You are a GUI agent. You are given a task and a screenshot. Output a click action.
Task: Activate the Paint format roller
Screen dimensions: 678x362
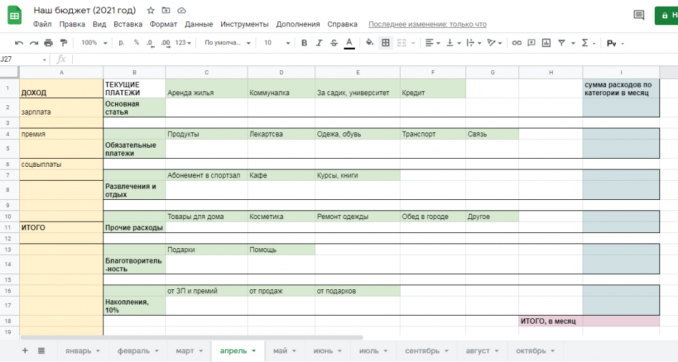pos(63,43)
